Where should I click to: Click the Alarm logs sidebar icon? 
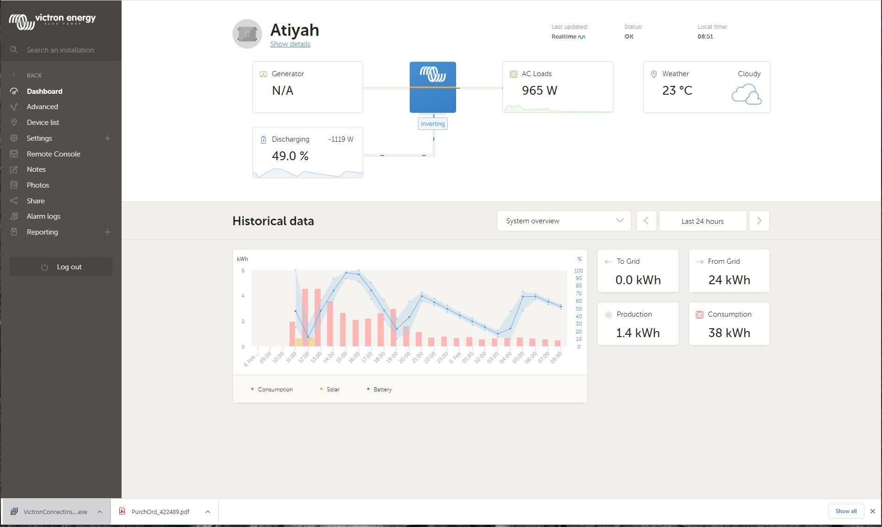click(x=14, y=216)
